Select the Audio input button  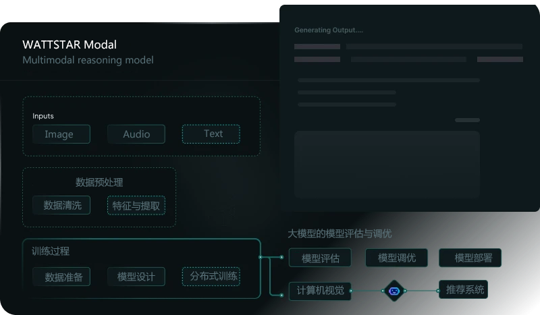136,134
